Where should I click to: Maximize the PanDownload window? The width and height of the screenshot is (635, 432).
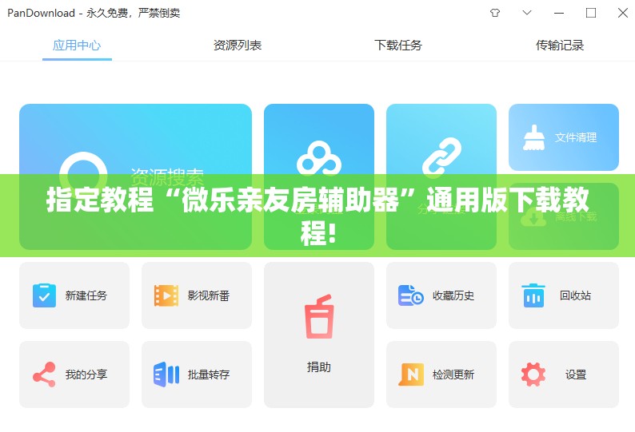(591, 13)
